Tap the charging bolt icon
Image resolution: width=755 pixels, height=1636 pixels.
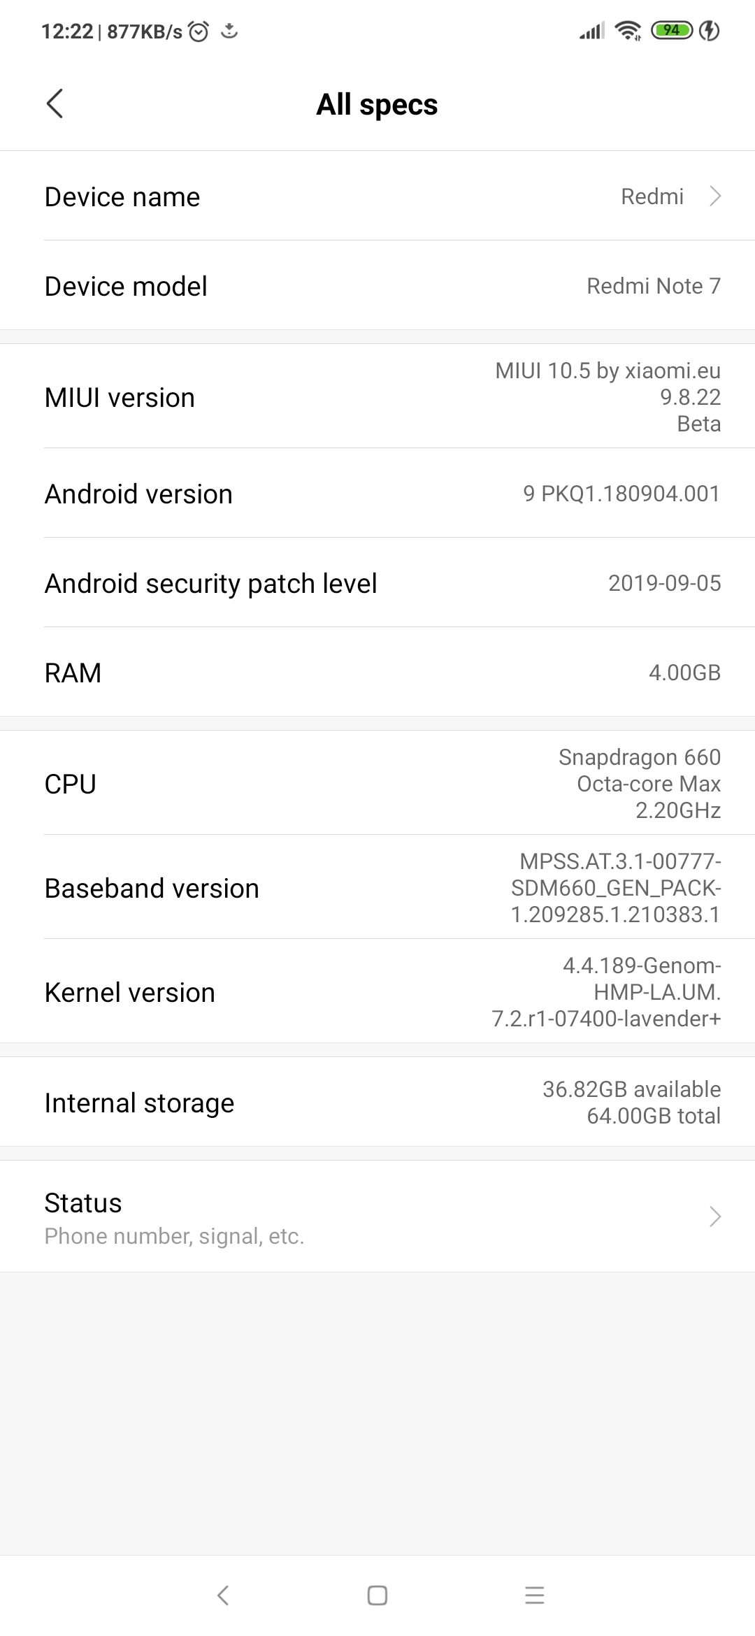pyautogui.click(x=710, y=31)
